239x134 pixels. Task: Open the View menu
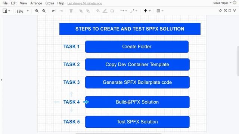click(x=23, y=3)
